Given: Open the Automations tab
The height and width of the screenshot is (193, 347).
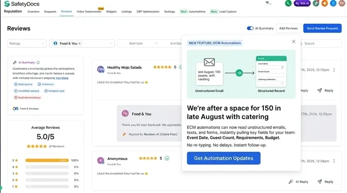Looking at the screenshot, I should [x=197, y=12].
